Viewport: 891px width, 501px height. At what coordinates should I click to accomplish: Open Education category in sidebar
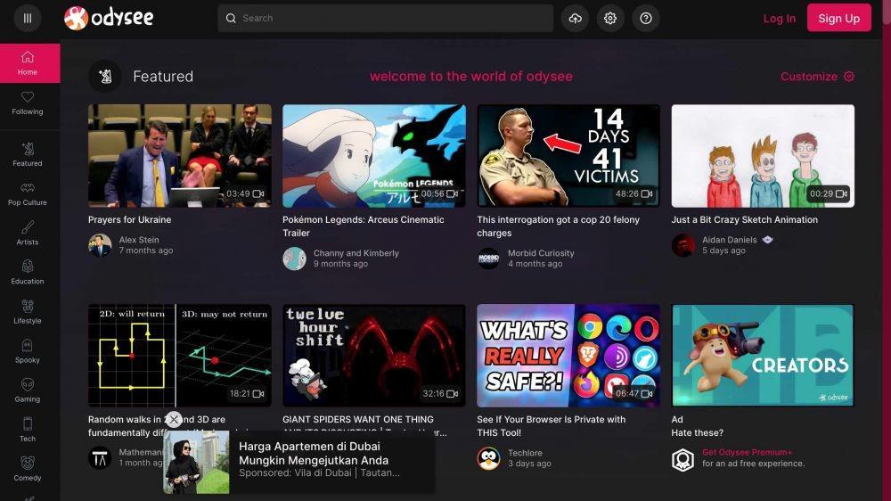[28, 273]
